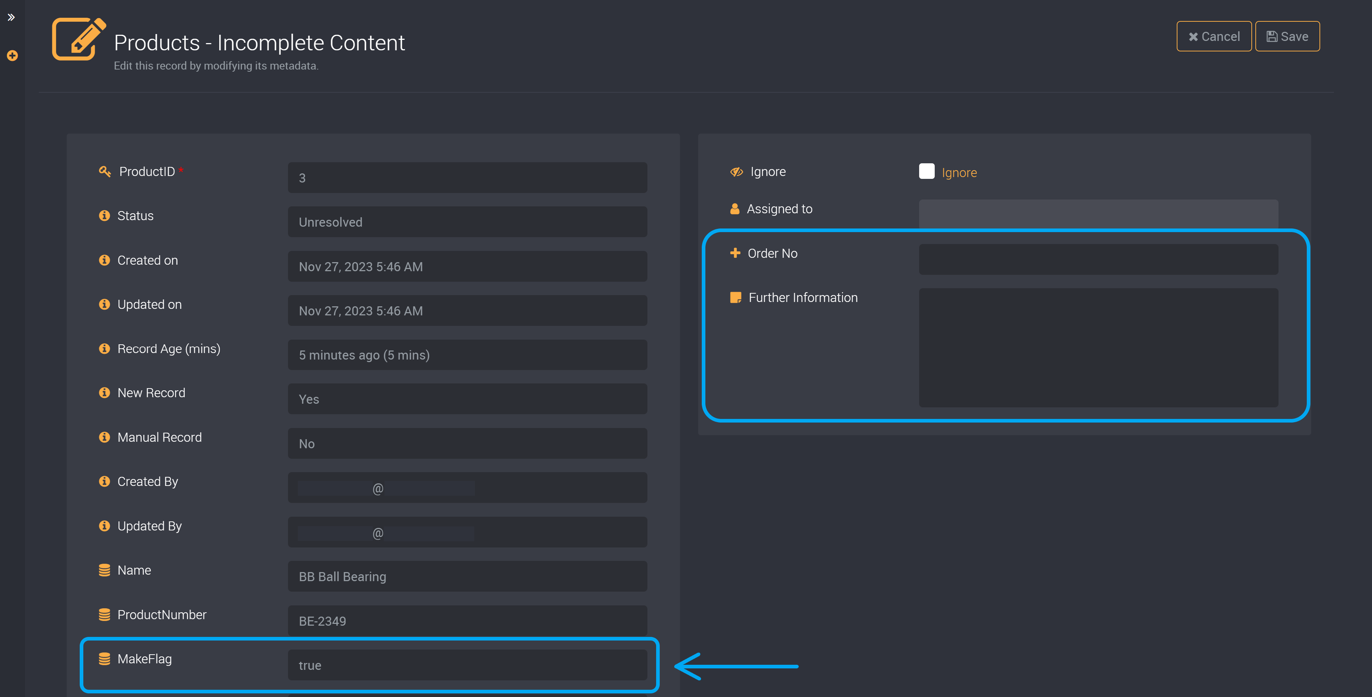This screenshot has height=697, width=1372.
Task: Click the database icon beside Name
Action: [104, 570]
